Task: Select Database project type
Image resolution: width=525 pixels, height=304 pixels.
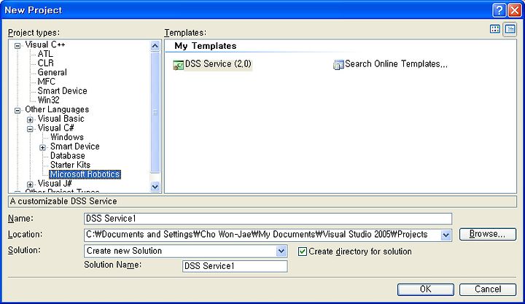Action: pos(68,156)
